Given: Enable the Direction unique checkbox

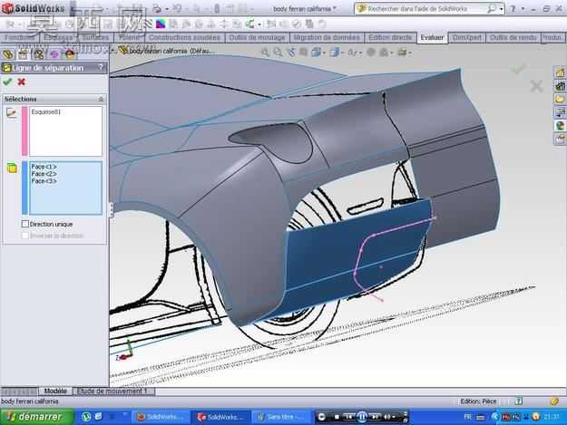Looking at the screenshot, I should (25, 224).
